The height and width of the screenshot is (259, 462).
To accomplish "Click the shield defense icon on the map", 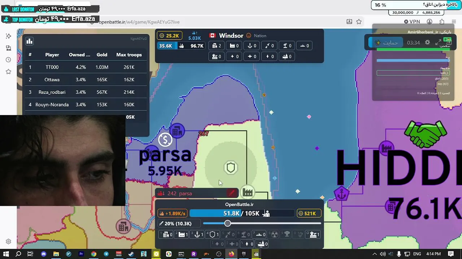I will pyautogui.click(x=231, y=168).
